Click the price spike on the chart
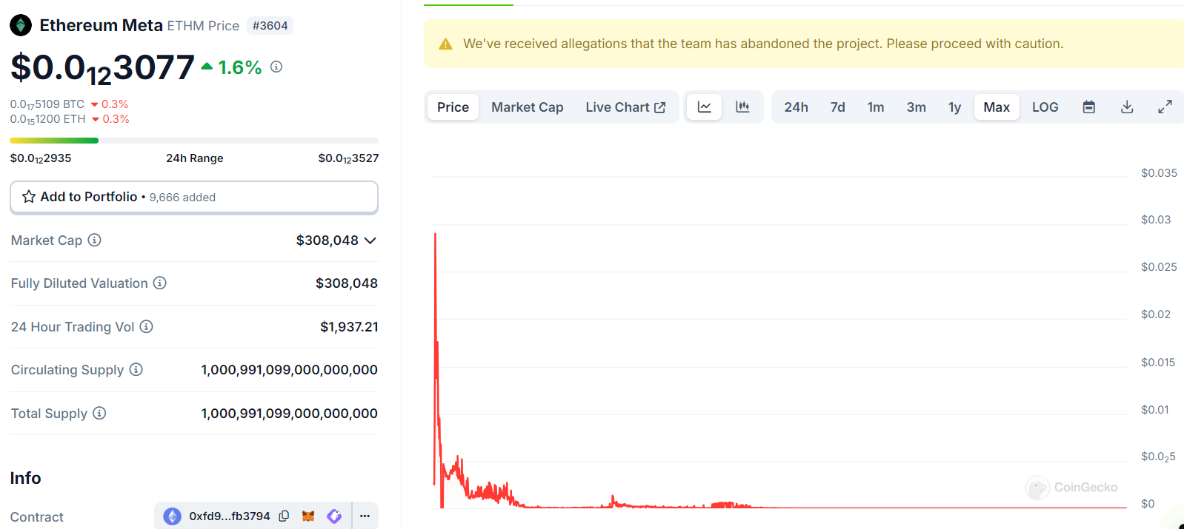 pyautogui.click(x=436, y=244)
